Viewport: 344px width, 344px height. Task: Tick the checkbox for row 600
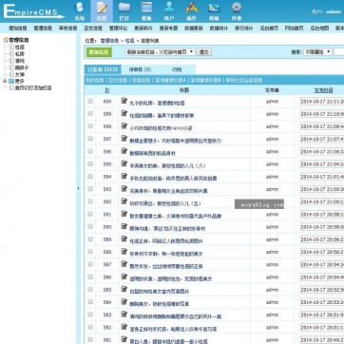(90, 101)
